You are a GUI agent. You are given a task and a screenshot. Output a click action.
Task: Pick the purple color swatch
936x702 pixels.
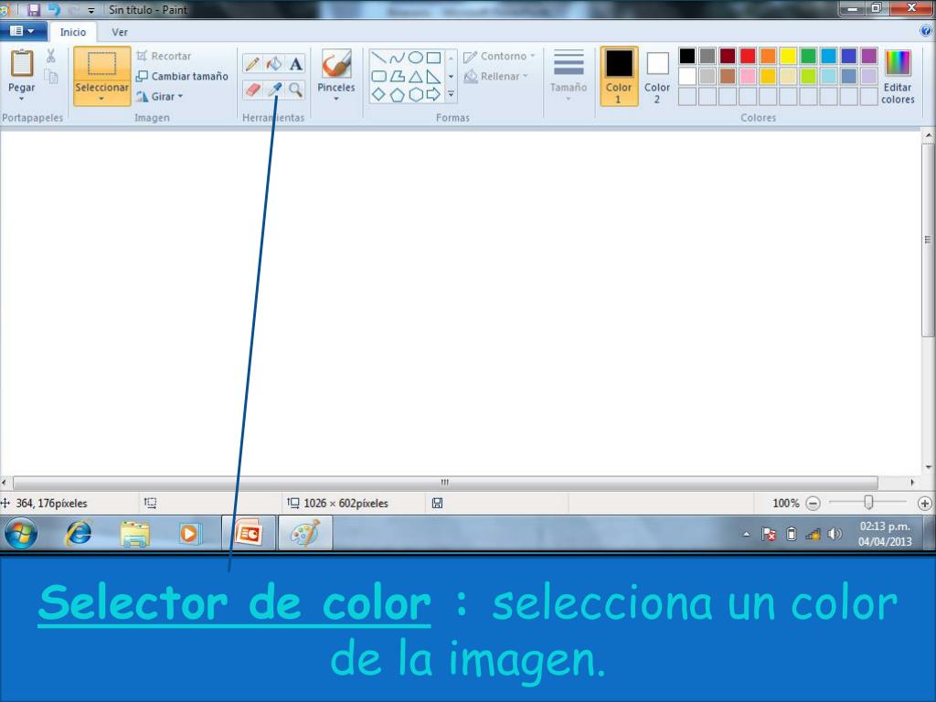coord(869,56)
